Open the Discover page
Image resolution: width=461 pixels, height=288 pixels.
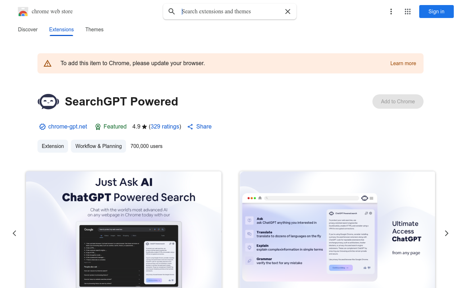[x=28, y=30]
